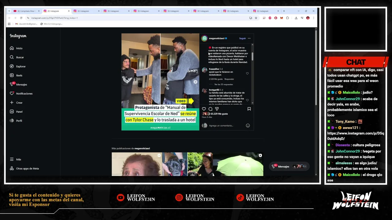The width and height of the screenshot is (392, 220).
Task: Click the browser forward arrow
Action: [15, 18]
